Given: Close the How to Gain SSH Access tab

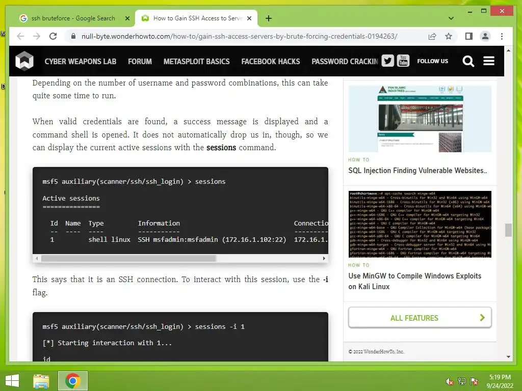Looking at the screenshot, I should (249, 18).
